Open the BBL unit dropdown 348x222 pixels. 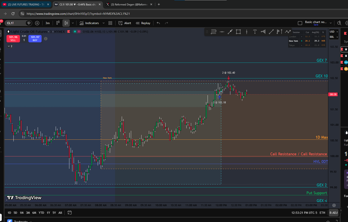tap(334, 37)
